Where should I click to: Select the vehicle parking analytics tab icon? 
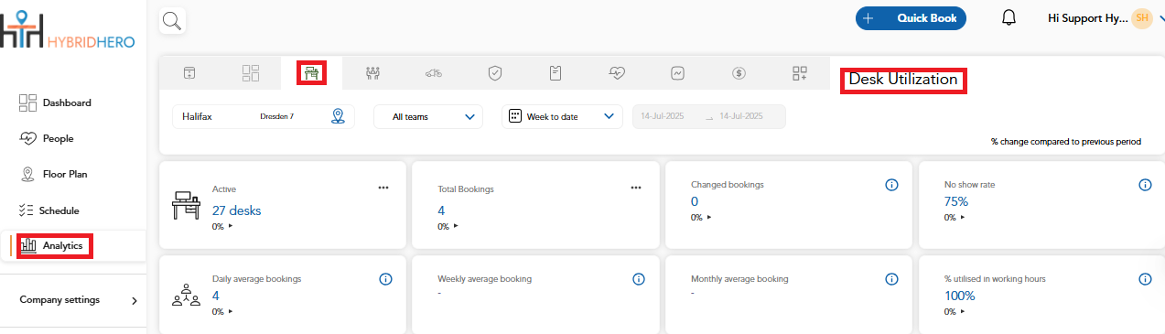(434, 73)
